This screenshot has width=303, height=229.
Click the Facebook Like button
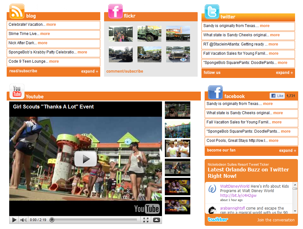pos(277,96)
